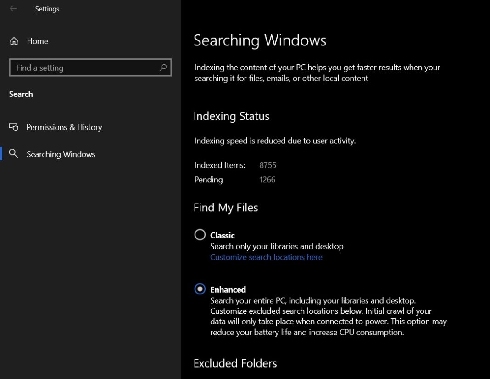Select the Classic radio button

pyautogui.click(x=200, y=235)
